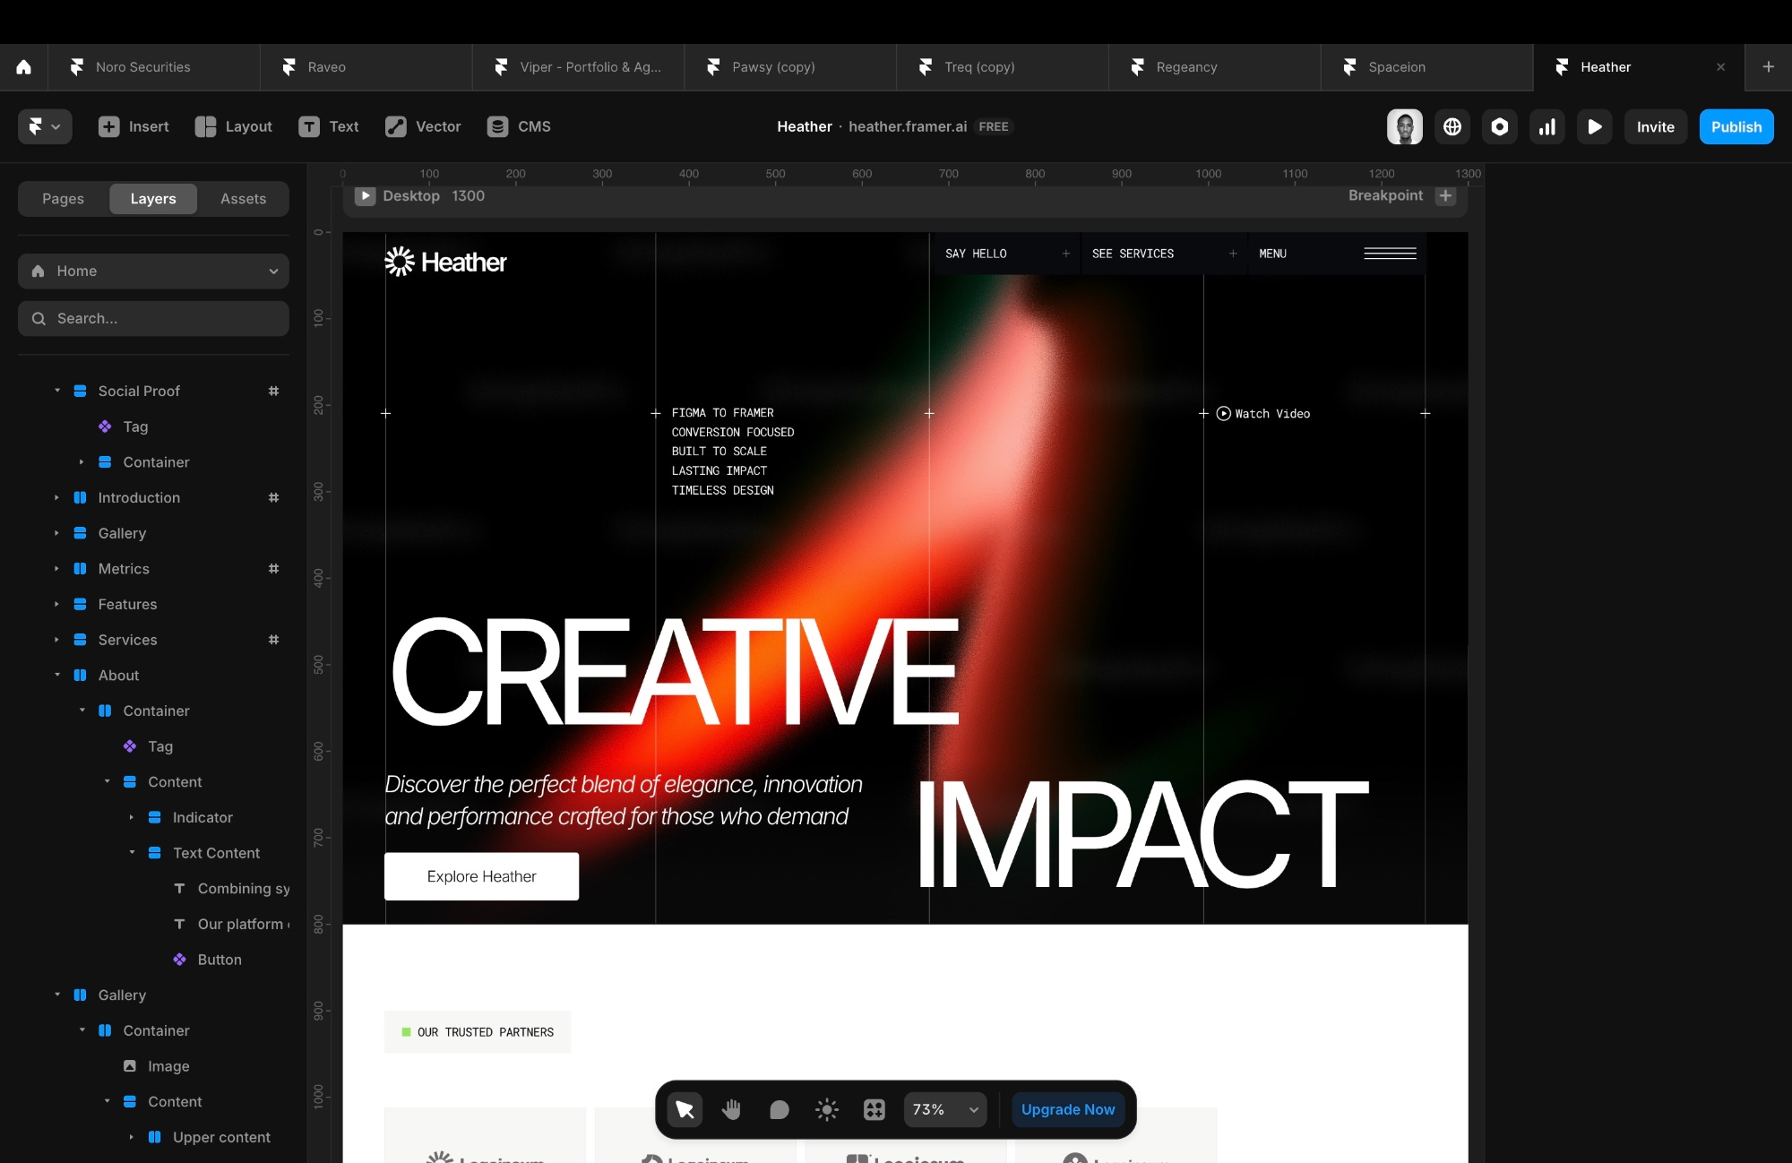Select the cursor pointer tool

[685, 1109]
